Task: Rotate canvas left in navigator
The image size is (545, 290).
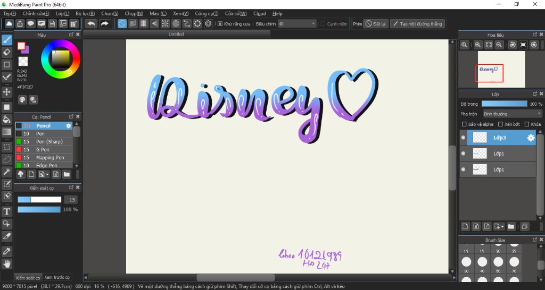Action: [513, 45]
